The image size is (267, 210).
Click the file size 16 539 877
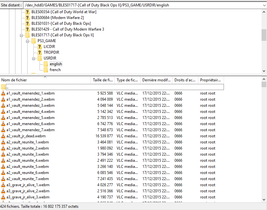[104, 136]
